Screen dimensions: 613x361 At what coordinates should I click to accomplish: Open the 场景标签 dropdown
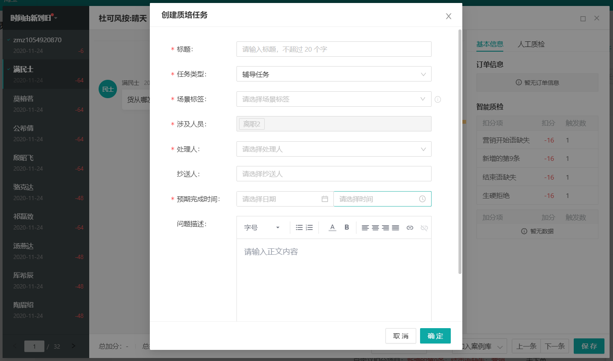coord(334,99)
